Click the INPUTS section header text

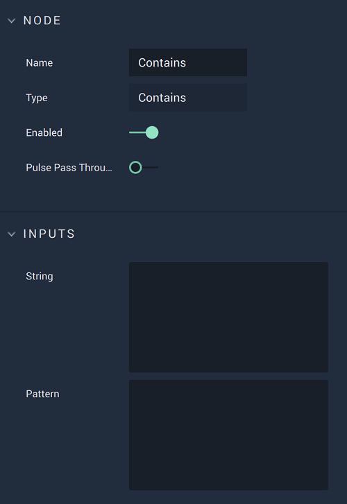[x=49, y=234]
